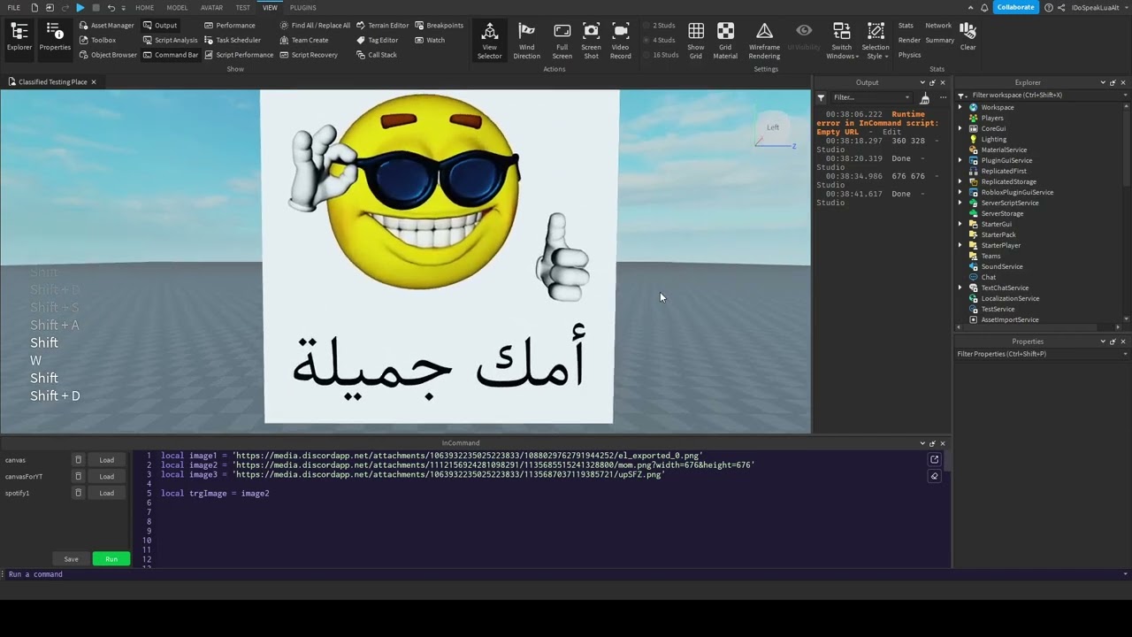The image size is (1132, 637).
Task: Open Script Analysis window
Action: click(x=170, y=40)
